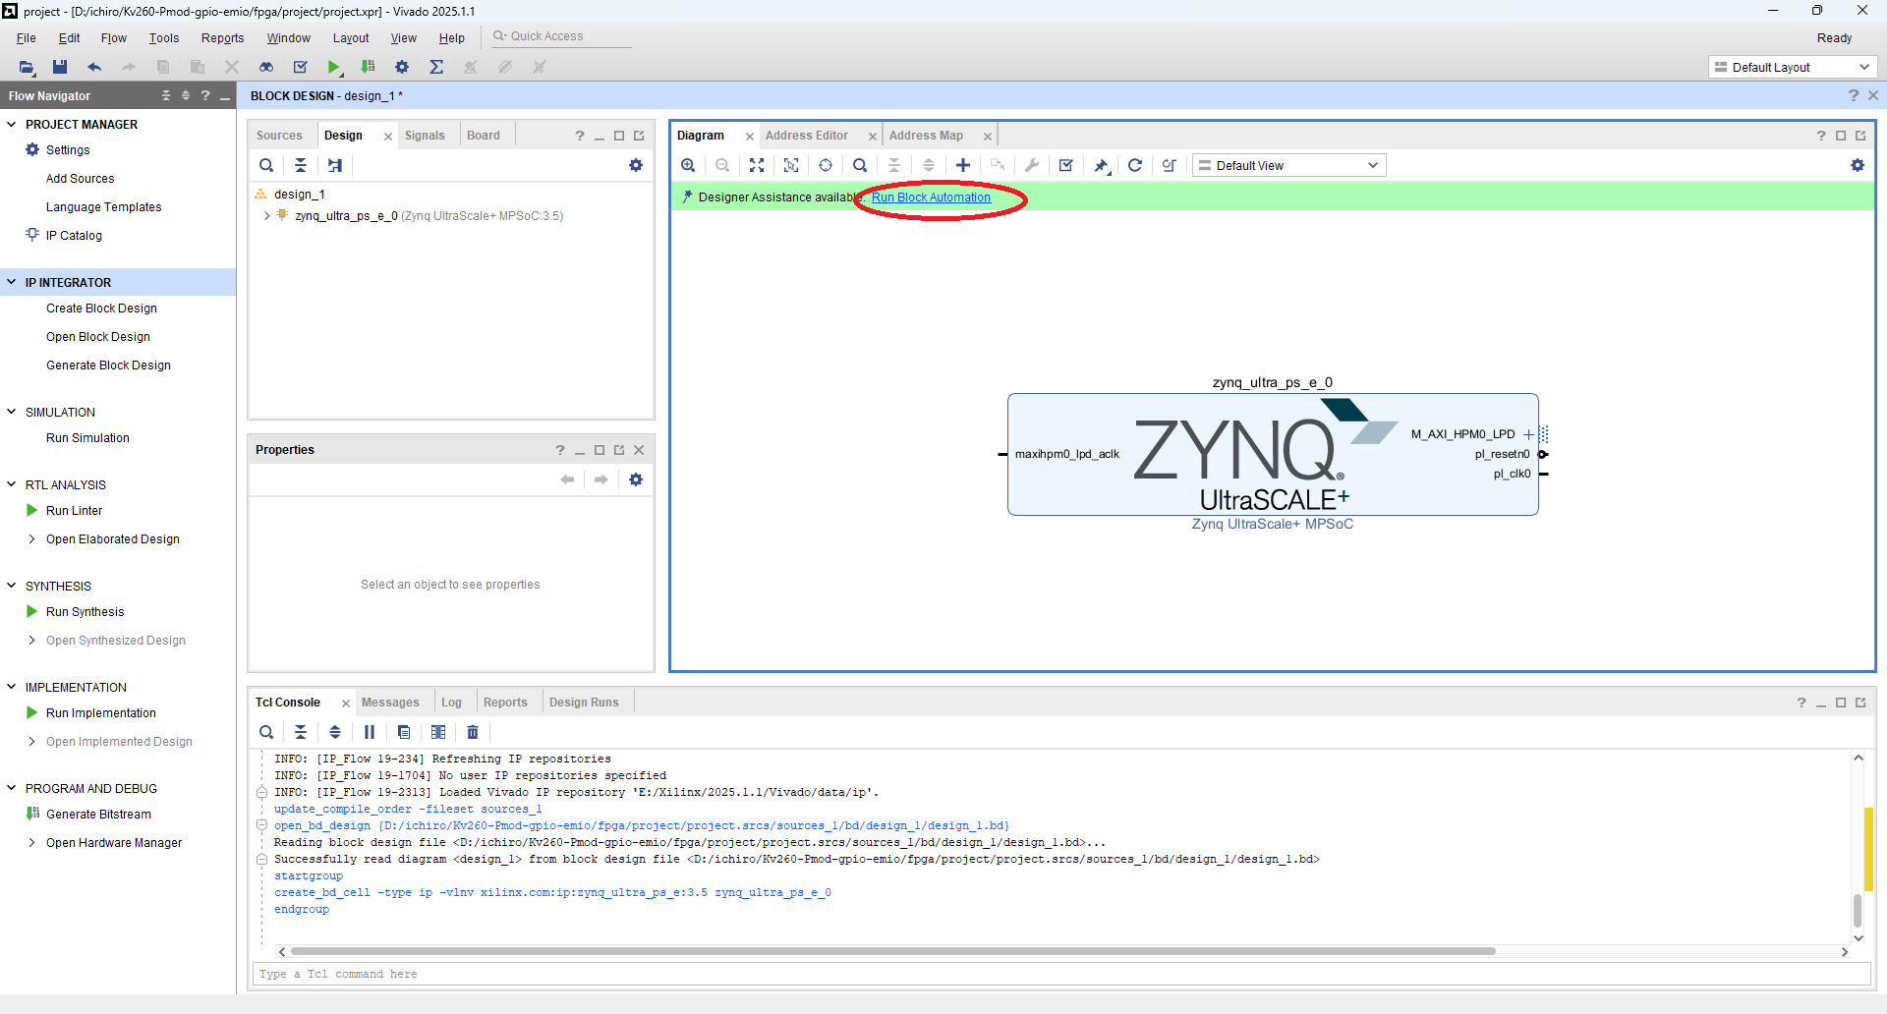Click the help question mark in Flow Navigator header

pos(205,95)
